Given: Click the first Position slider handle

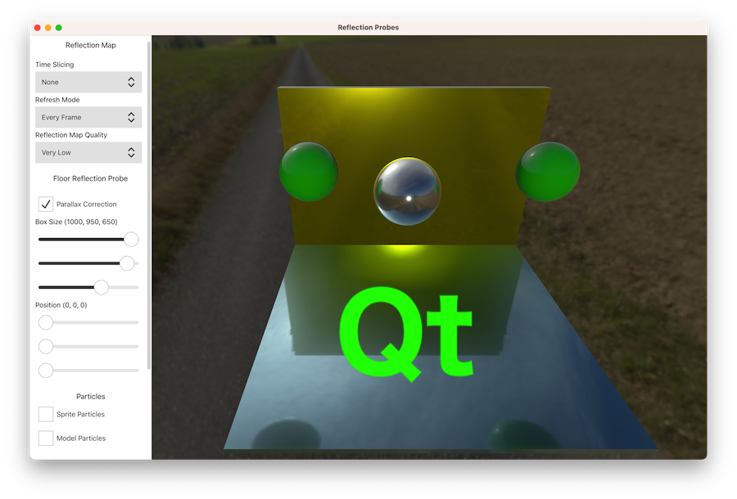Looking at the screenshot, I should (46, 322).
